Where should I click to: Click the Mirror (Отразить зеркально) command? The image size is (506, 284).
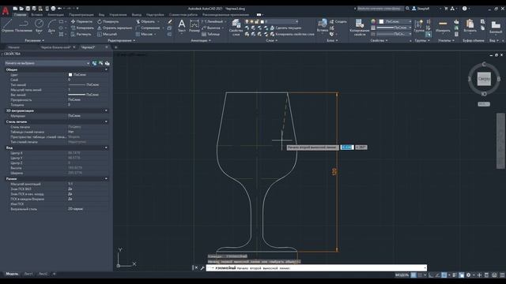point(115,28)
